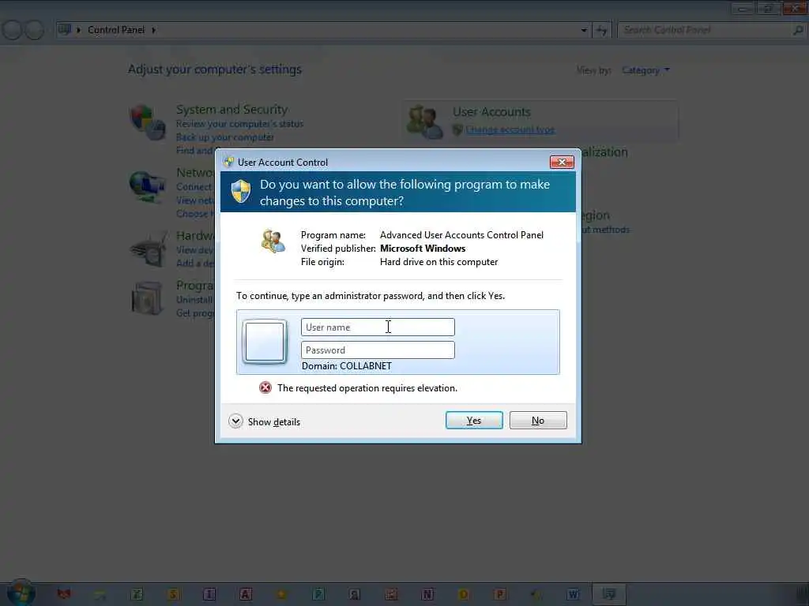The height and width of the screenshot is (606, 809).
Task: Click the refresh button beside address bar
Action: click(x=601, y=30)
